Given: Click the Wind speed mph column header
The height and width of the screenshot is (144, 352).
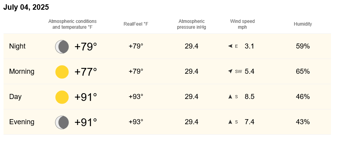Looking at the screenshot, I should (x=242, y=24).
